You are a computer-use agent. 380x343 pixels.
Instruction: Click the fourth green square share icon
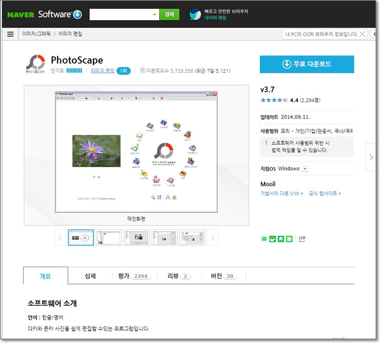[x=289, y=239]
